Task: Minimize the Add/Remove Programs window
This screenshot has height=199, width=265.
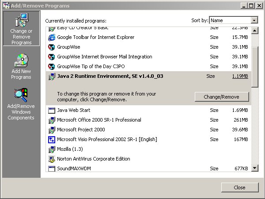Action: pyautogui.click(x=244, y=6)
